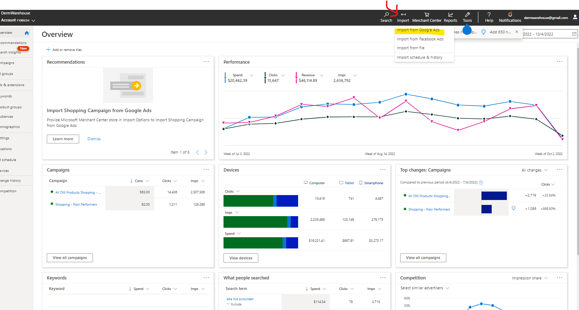Open Impression share dropdown in Competition

click(530, 278)
